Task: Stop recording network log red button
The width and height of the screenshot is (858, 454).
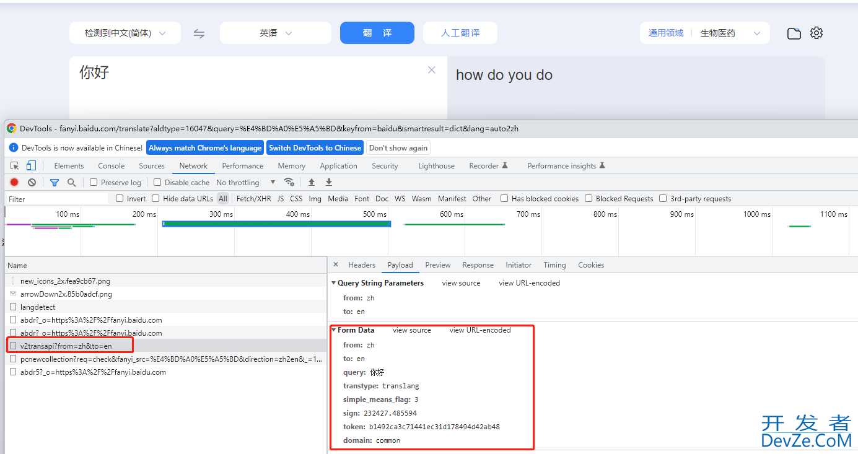Action: [14, 182]
